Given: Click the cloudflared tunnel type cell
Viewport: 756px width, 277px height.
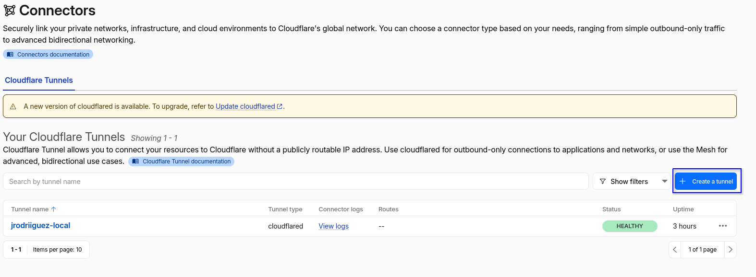Looking at the screenshot, I should pyautogui.click(x=285, y=226).
